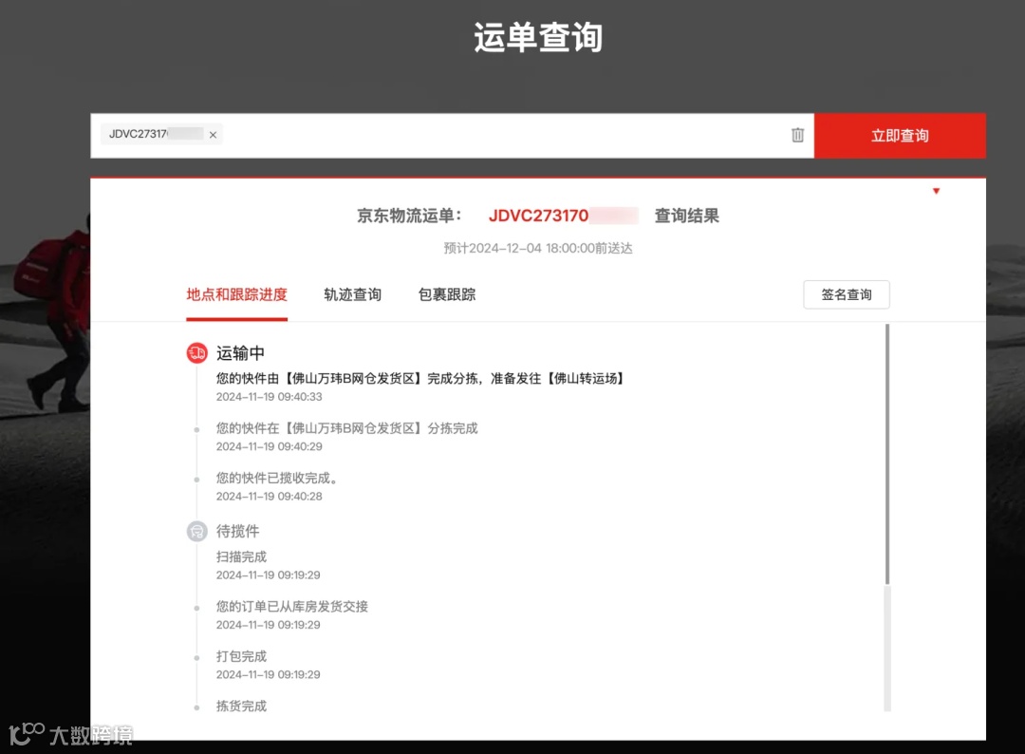Click the timestamp 2024-11-19 09:40:33

point(270,397)
